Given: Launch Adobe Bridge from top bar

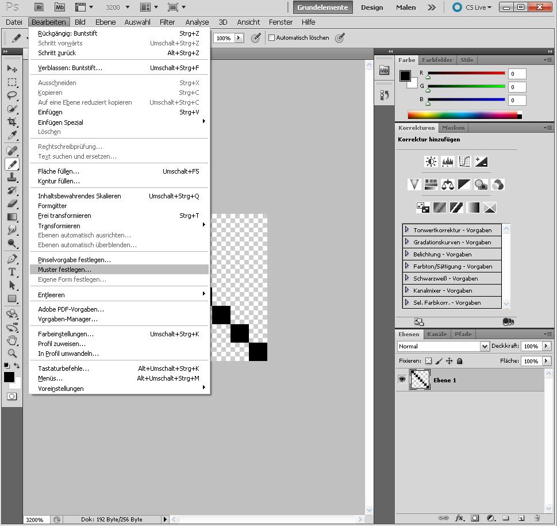Looking at the screenshot, I should click(x=39, y=7).
